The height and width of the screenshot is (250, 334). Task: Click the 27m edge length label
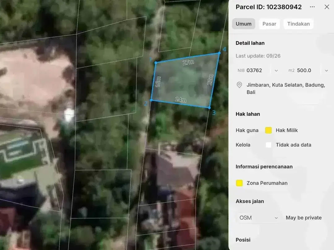click(x=188, y=62)
